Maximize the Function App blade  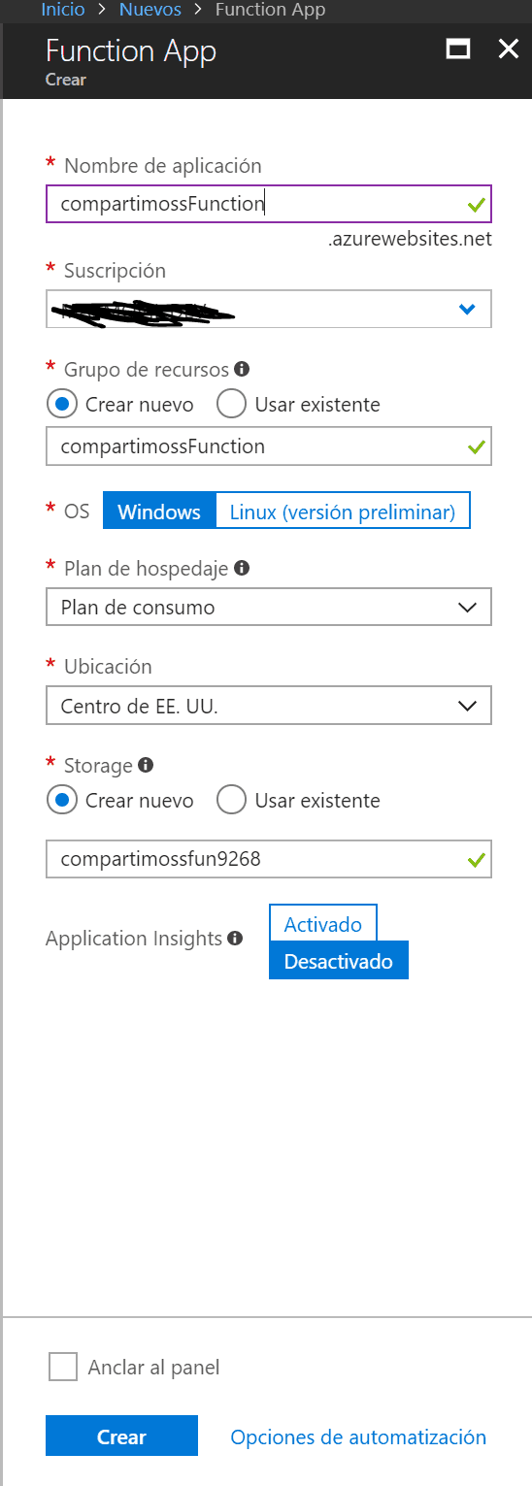458,50
